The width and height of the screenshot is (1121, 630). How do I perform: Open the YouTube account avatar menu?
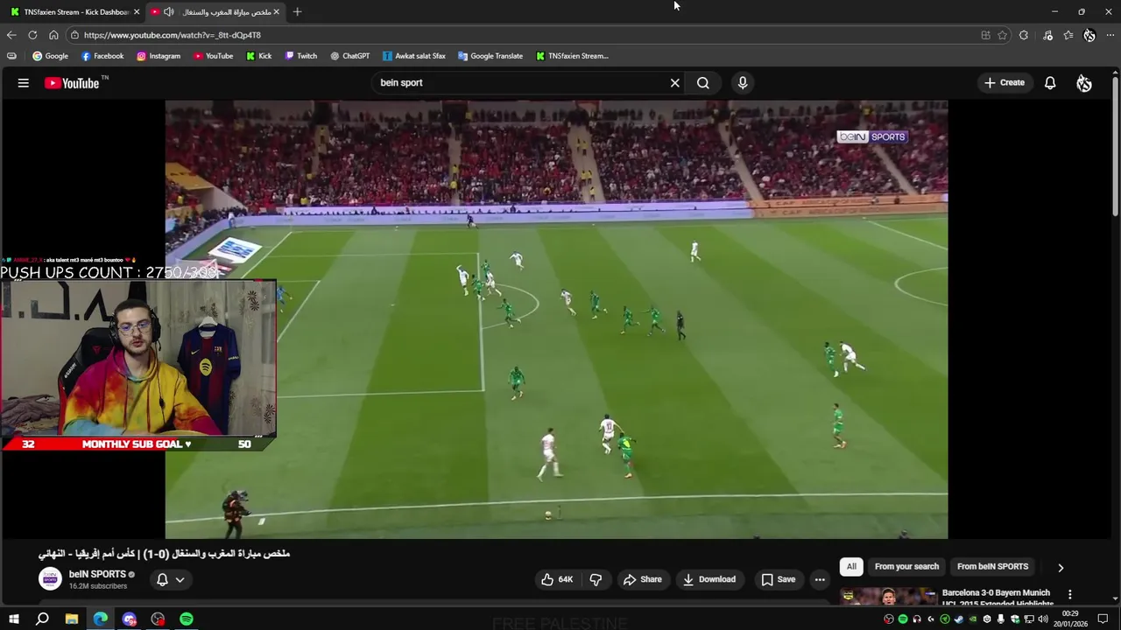[1084, 83]
